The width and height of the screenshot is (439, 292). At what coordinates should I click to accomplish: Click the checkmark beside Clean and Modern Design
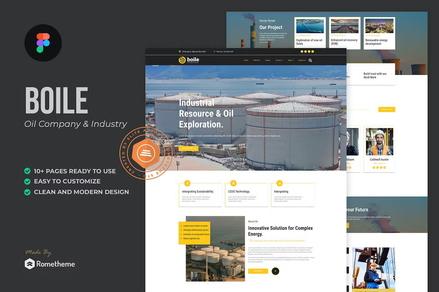point(28,192)
